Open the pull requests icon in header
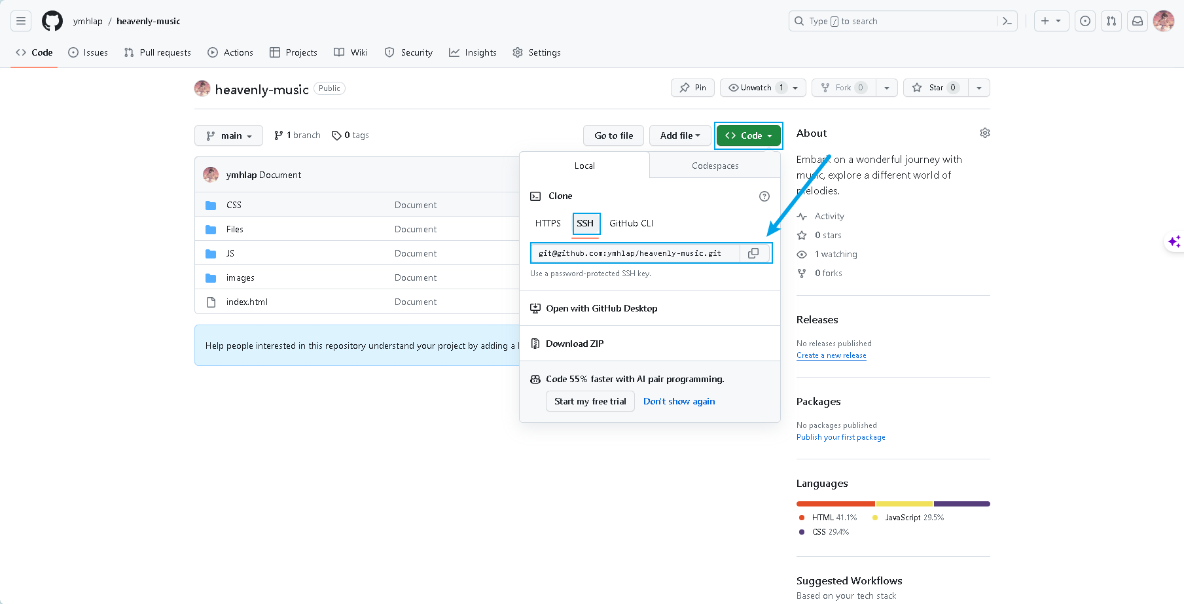Viewport: 1184px width, 604px height. pos(1111,21)
